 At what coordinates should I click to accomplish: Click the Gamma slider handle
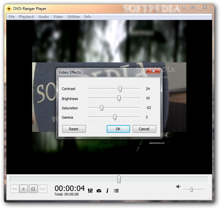point(115,117)
